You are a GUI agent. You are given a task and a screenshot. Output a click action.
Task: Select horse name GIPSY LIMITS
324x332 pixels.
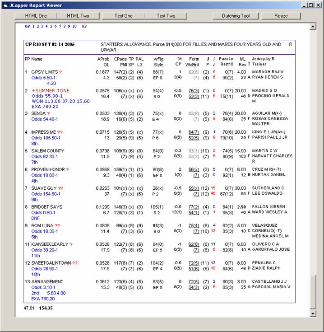(44, 72)
